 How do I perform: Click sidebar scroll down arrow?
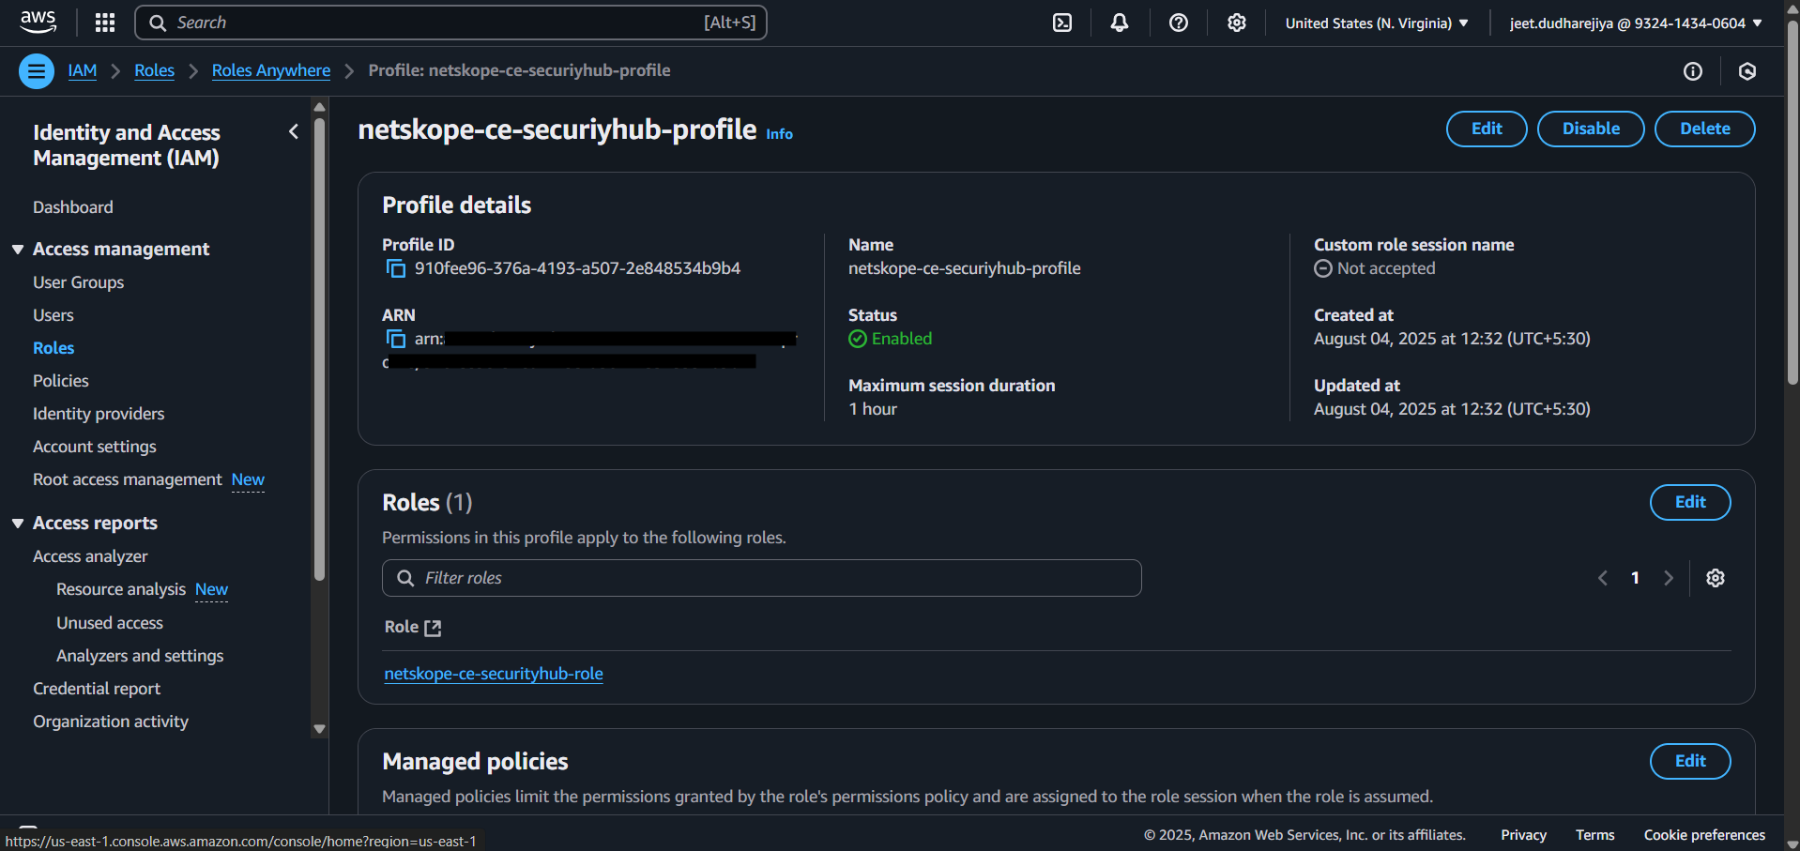click(319, 729)
